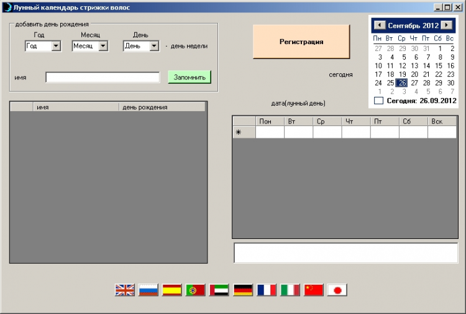The width and height of the screenshot is (466, 314).
Task: Choose date 30 in September row
Action: coord(450,83)
